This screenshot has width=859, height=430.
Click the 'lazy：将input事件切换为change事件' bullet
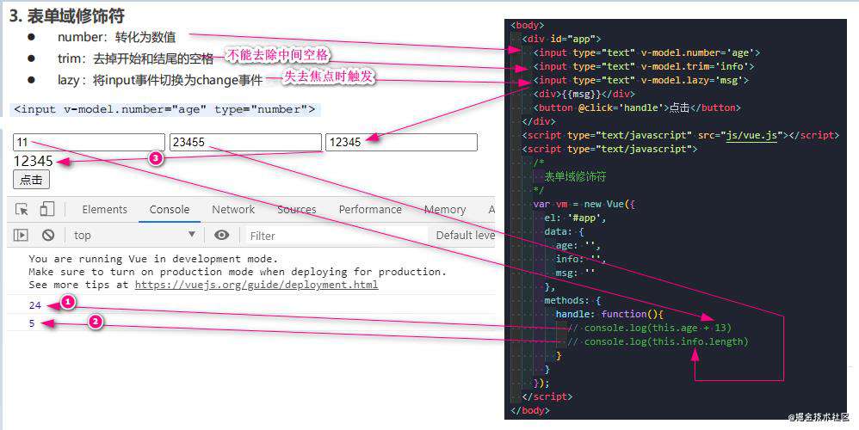(160, 80)
